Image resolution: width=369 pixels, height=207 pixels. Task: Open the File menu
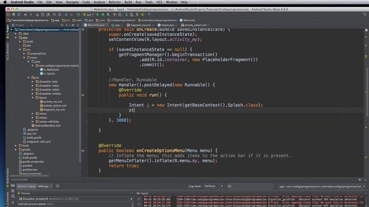pyautogui.click(x=40, y=2)
